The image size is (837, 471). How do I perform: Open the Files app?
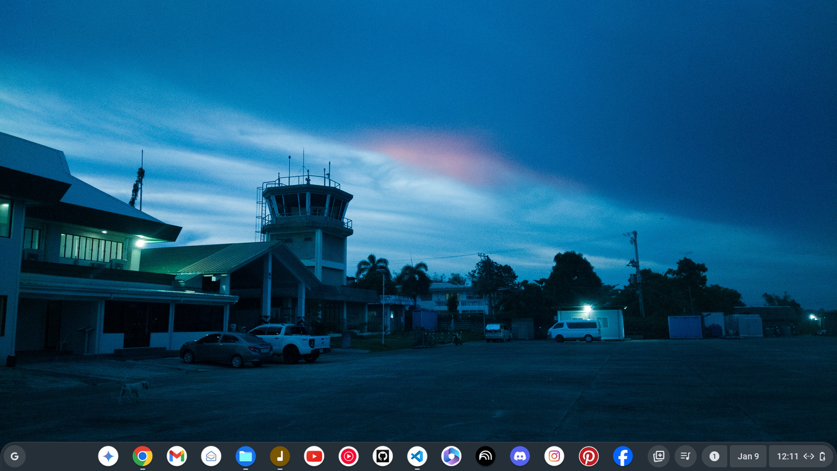coord(246,456)
